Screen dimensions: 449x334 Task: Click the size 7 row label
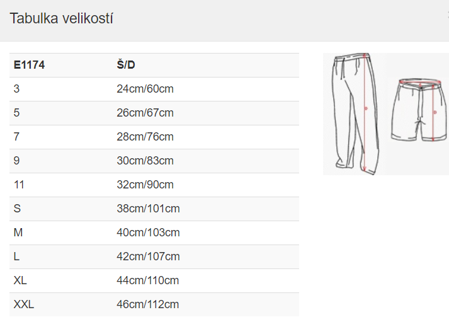click(x=16, y=137)
